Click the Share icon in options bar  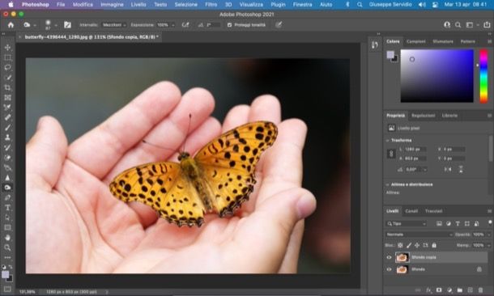click(487, 25)
